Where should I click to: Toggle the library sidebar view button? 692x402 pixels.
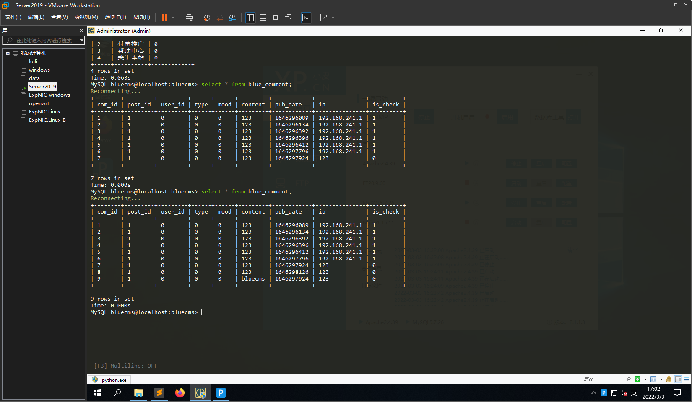pos(250,18)
